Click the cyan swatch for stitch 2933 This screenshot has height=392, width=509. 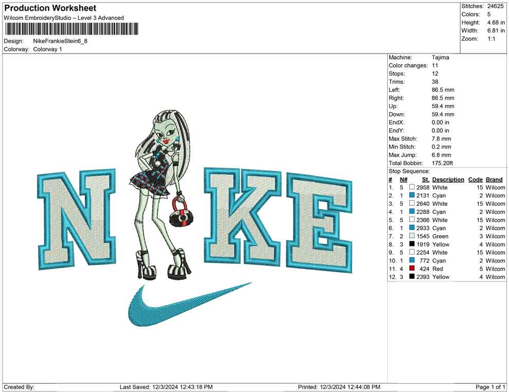[412, 228]
